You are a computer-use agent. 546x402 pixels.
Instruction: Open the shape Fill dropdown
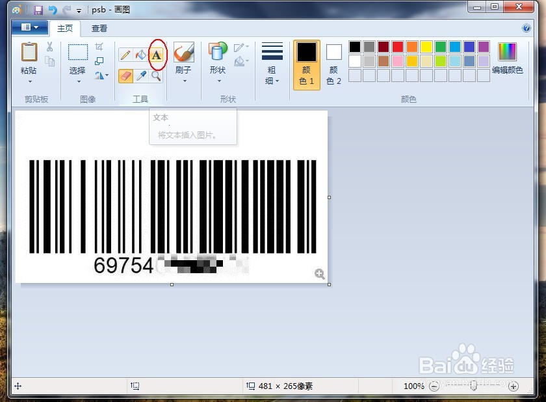241,62
